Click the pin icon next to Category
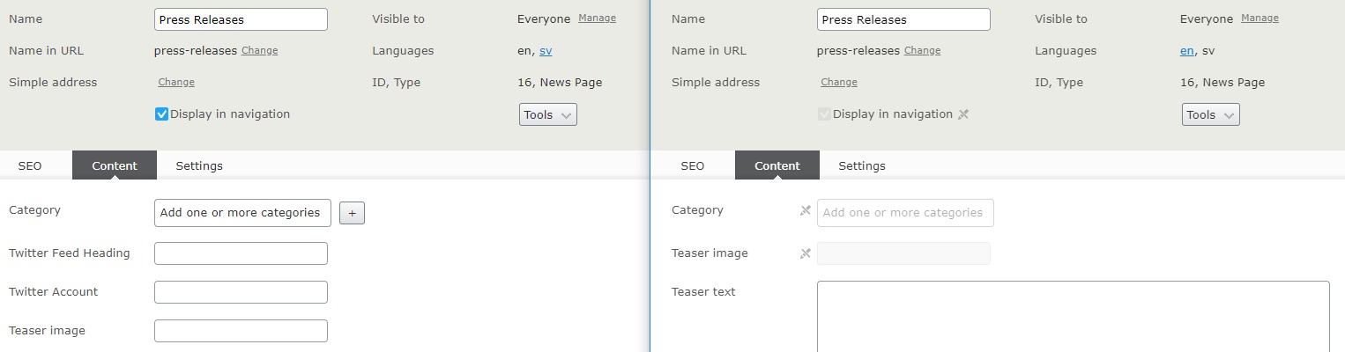The height and width of the screenshot is (352, 1345). [x=805, y=211]
